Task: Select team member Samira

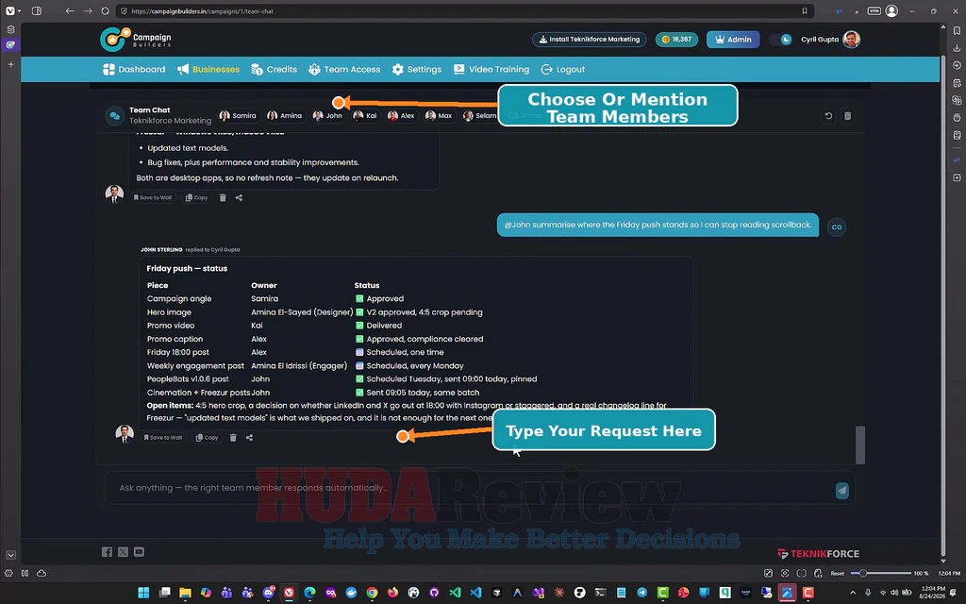Action: click(238, 115)
